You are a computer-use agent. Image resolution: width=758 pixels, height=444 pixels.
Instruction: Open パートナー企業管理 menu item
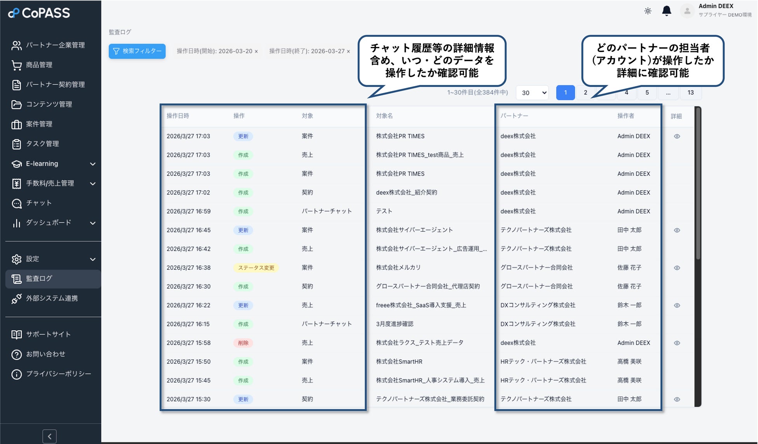pyautogui.click(x=55, y=45)
